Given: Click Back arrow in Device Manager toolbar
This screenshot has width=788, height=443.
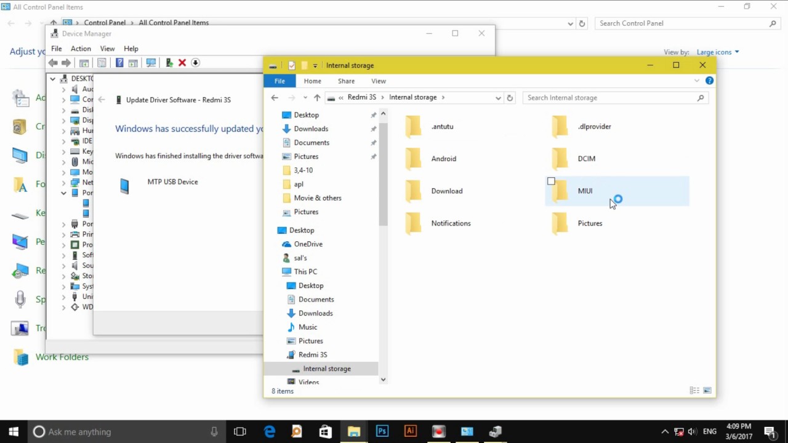Looking at the screenshot, I should pyautogui.click(x=53, y=63).
